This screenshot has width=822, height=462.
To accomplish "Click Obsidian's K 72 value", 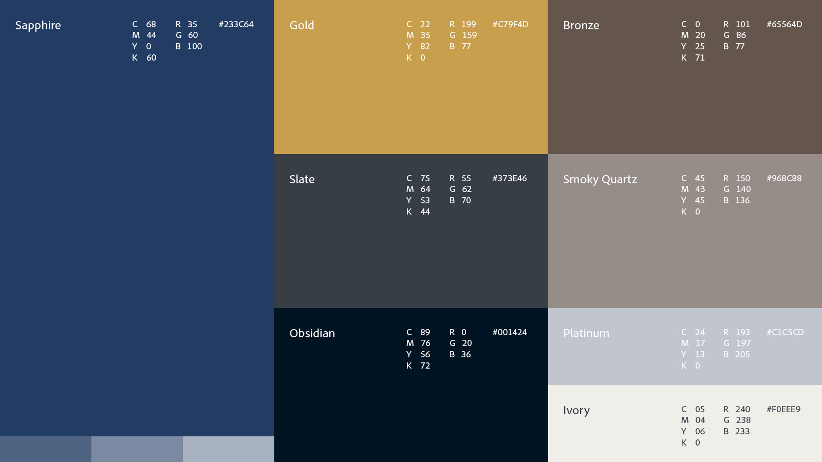I will point(418,365).
